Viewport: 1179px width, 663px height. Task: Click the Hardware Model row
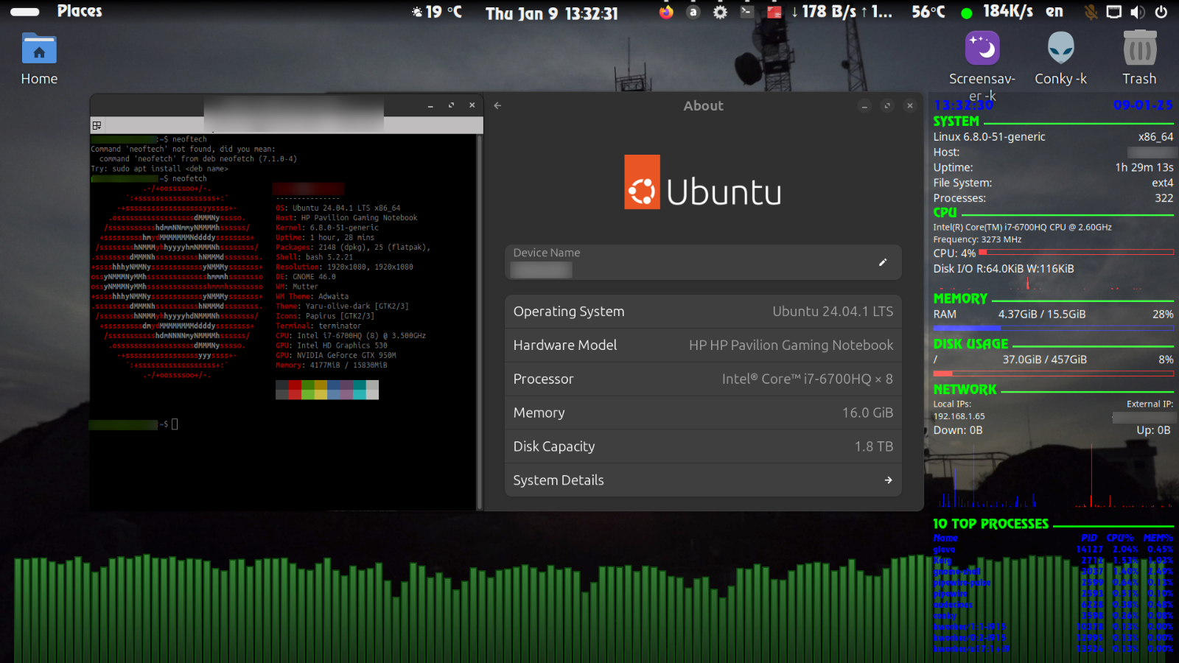703,345
